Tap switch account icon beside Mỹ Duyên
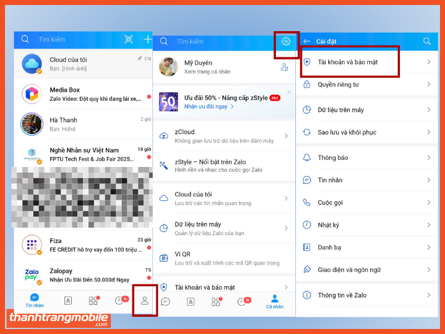Screen dimensions: 445x334 284,67
